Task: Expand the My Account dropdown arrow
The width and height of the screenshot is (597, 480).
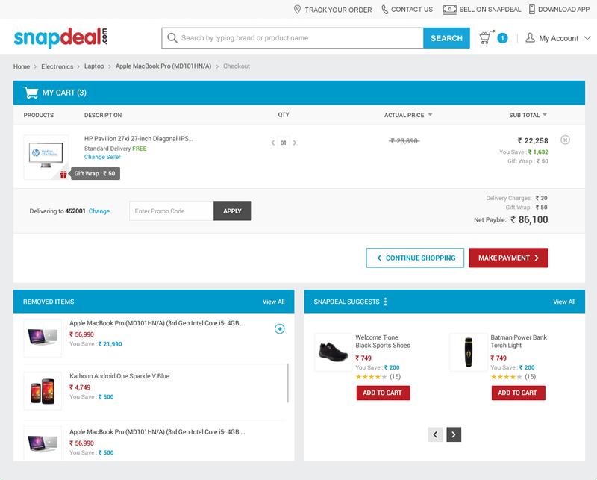Action: tap(587, 38)
